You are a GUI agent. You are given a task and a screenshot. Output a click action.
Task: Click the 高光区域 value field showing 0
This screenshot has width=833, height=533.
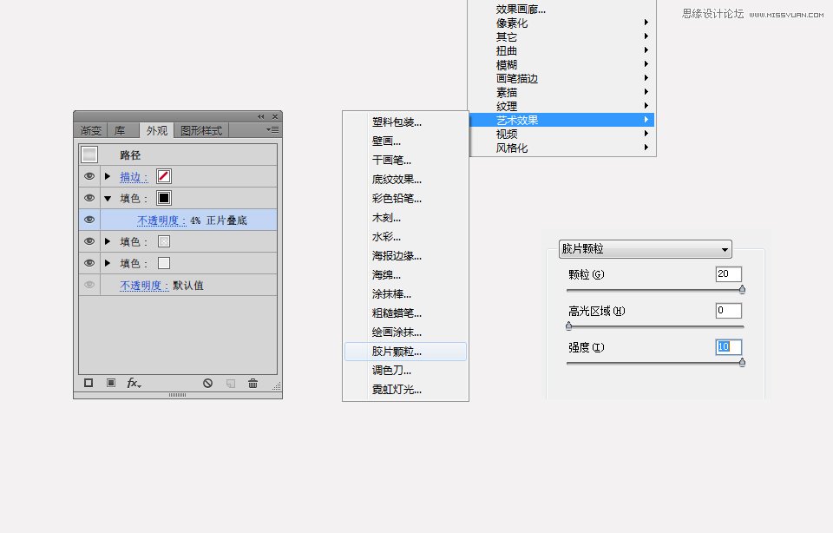[728, 311]
